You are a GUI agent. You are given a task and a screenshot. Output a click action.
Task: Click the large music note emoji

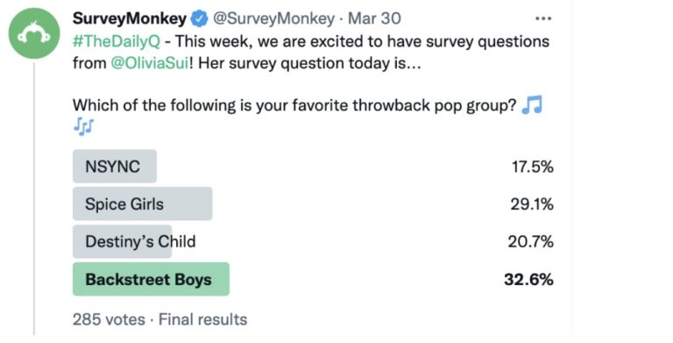tap(532, 105)
